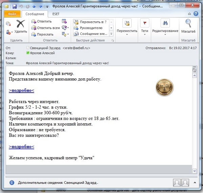Click the Undo arrow in title bar

pyautogui.click(x=21, y=6)
